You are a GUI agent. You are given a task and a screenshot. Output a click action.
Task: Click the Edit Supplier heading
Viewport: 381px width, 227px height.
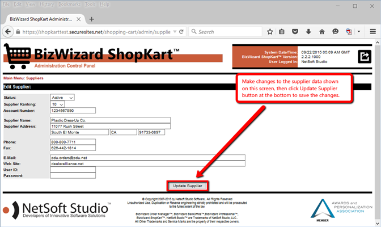coord(18,87)
